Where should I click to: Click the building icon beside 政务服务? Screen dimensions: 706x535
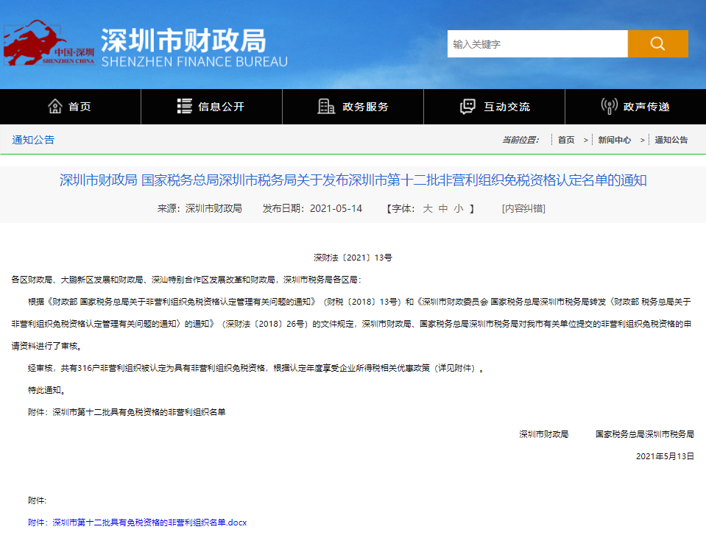[326, 107]
